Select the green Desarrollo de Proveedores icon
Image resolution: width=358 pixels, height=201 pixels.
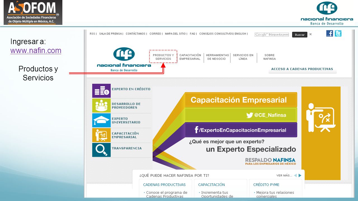tap(102, 106)
